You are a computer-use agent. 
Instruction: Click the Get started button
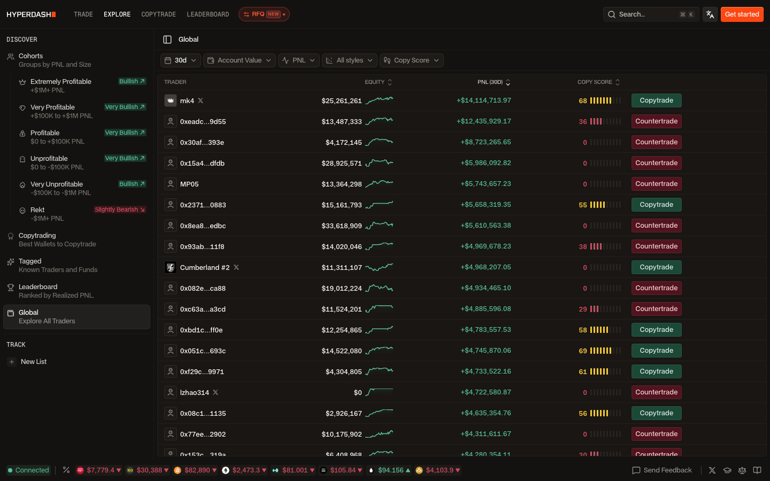[742, 14]
